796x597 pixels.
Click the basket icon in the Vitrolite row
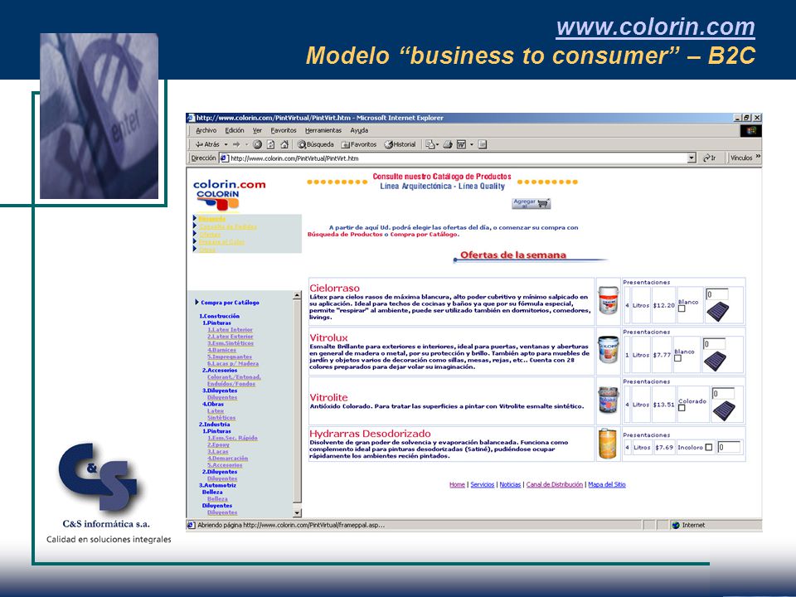coord(724,410)
